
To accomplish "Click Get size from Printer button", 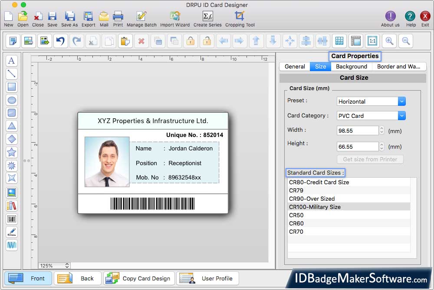I will tap(370, 159).
